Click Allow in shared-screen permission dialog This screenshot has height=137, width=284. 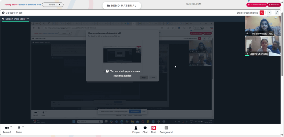[x=144, y=77]
